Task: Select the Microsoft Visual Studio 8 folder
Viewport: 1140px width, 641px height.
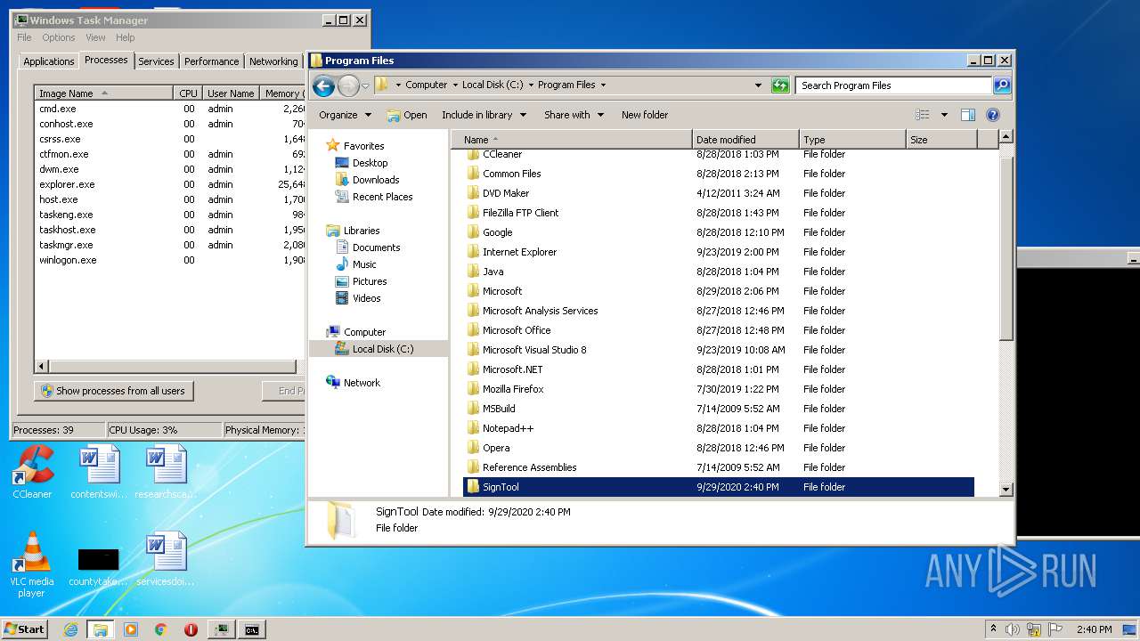Action: click(720, 350)
